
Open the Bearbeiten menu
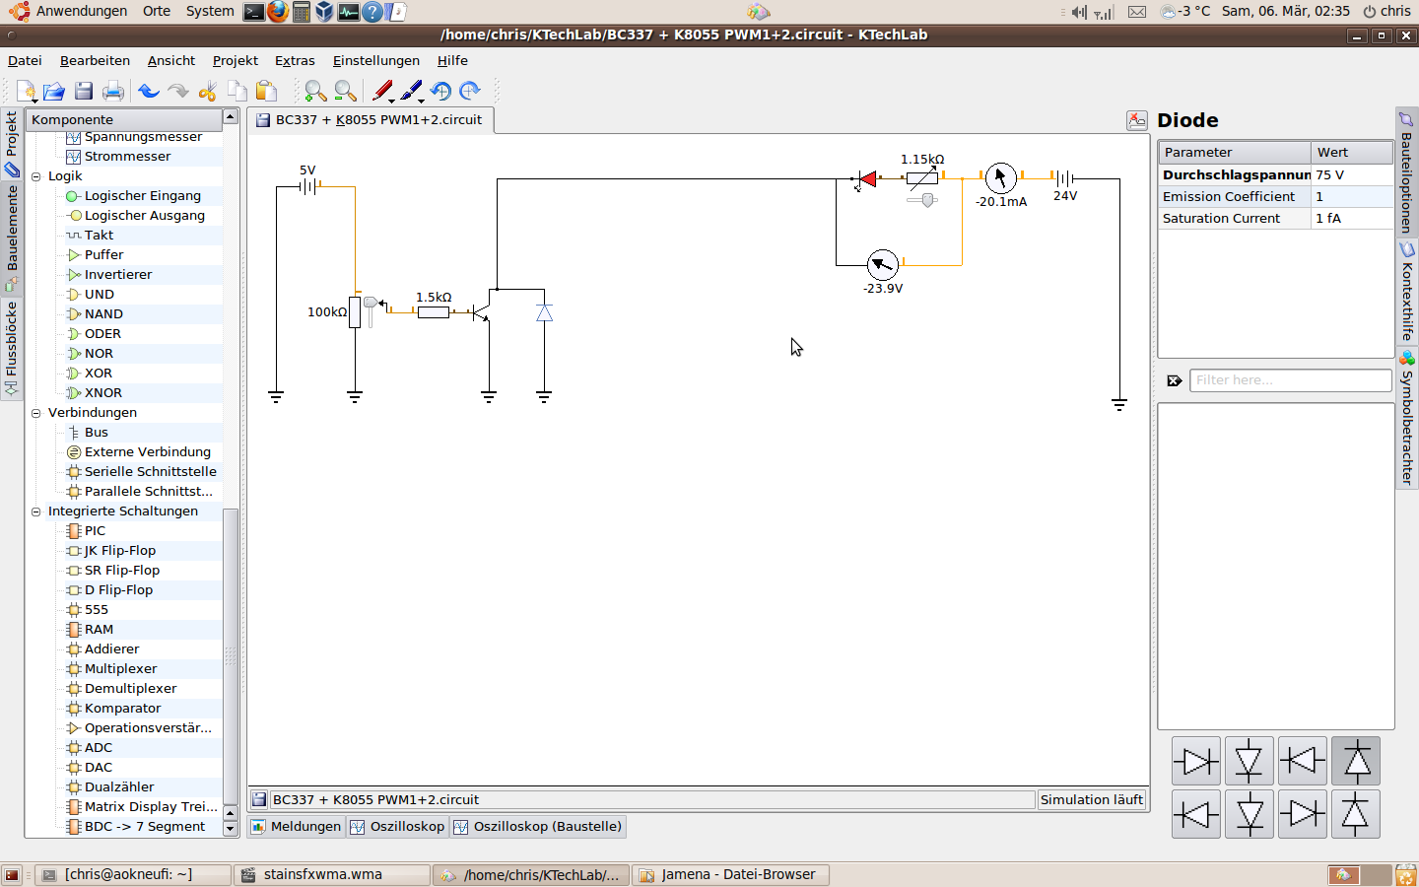95,61
